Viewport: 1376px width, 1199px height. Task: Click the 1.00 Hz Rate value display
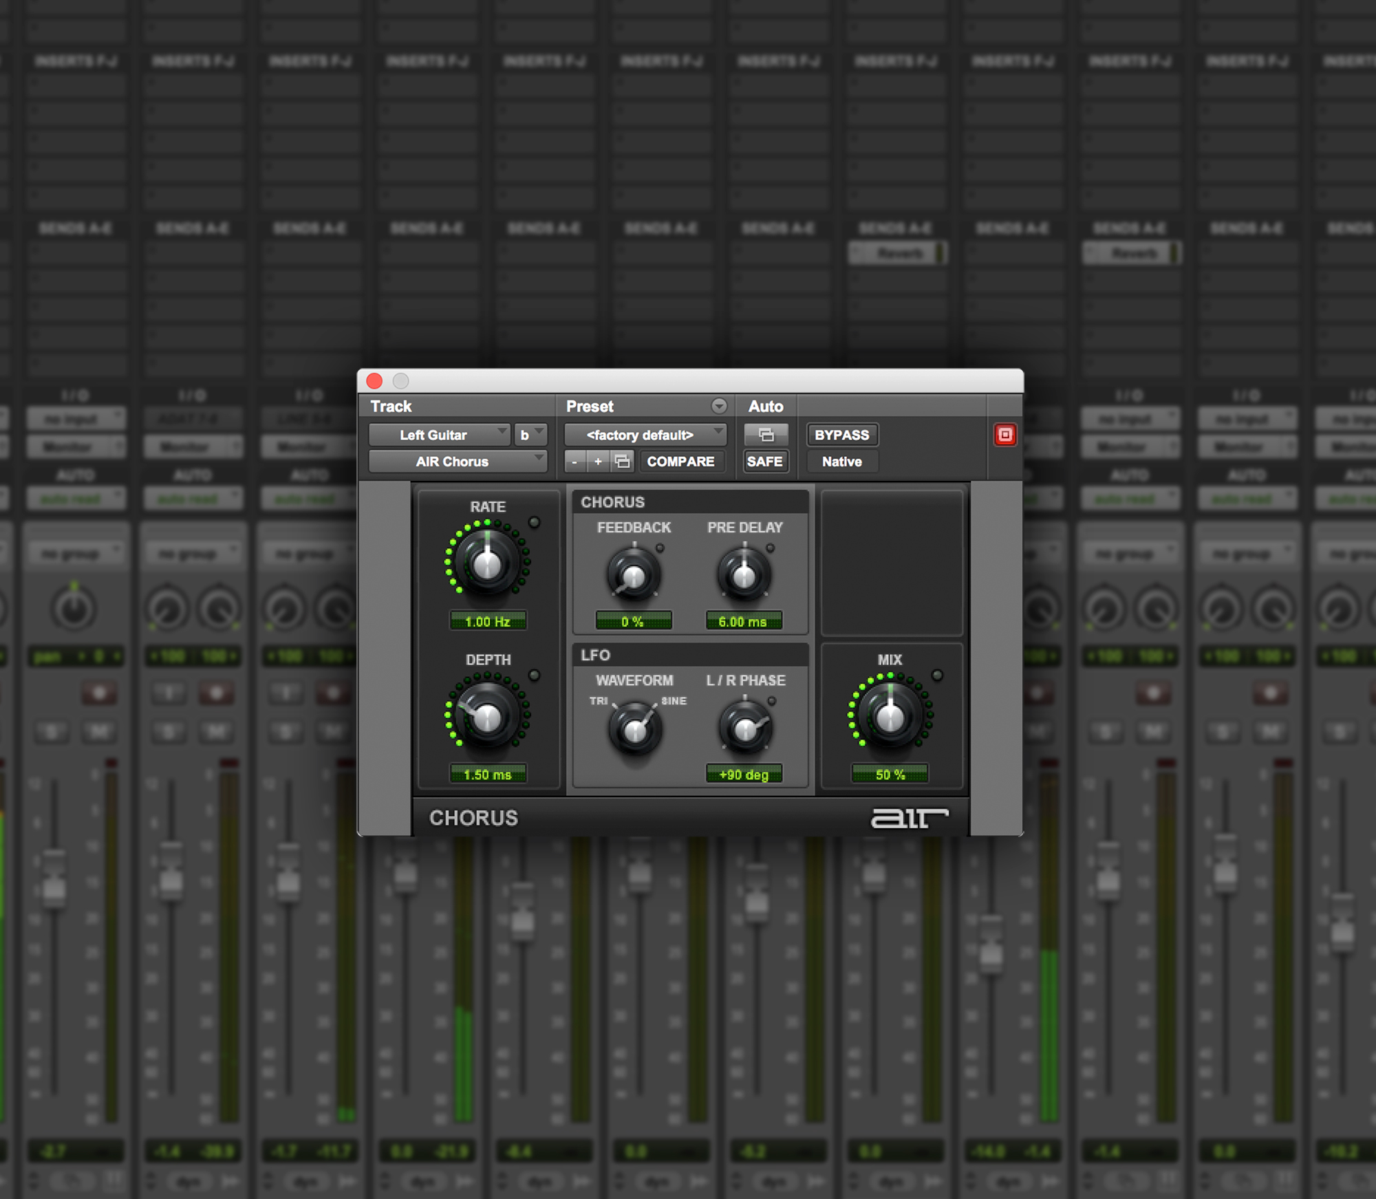coord(488,620)
